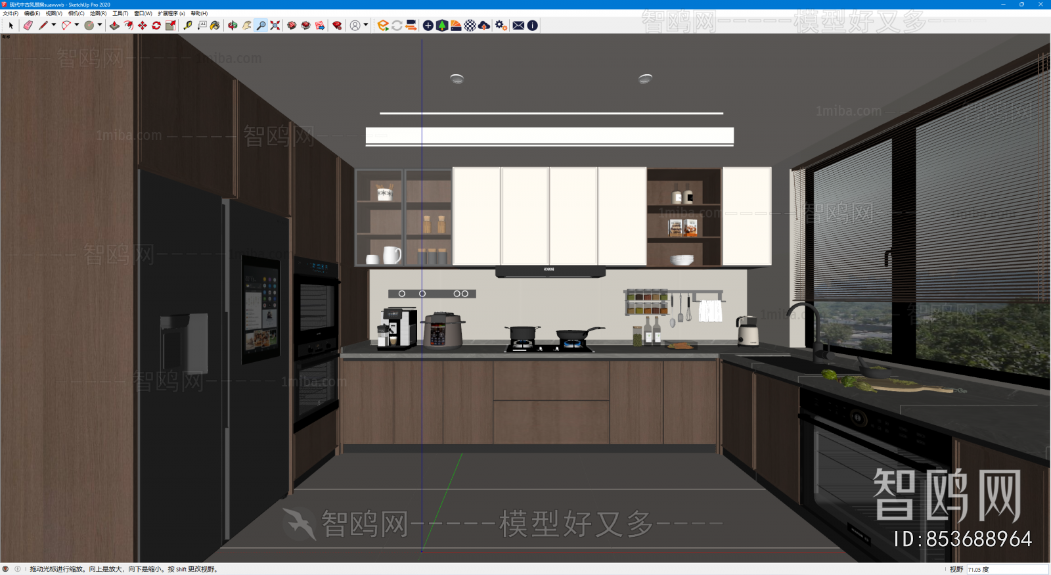
Task: Click the refrigerator model in viewport
Action: point(213,368)
